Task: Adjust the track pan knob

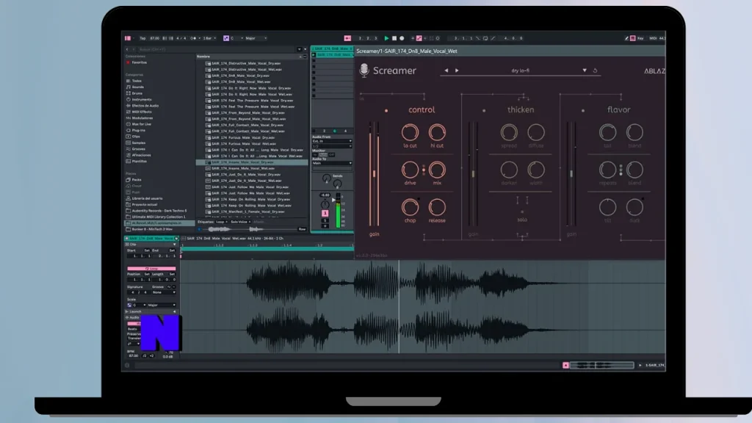Action: pyautogui.click(x=325, y=204)
